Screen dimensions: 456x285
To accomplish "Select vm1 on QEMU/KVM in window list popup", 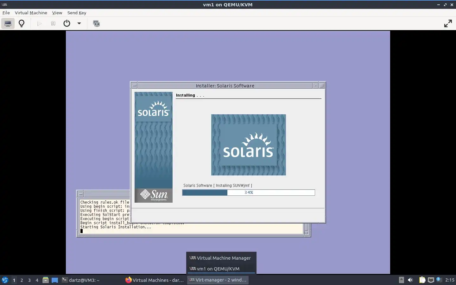I will [x=221, y=269].
